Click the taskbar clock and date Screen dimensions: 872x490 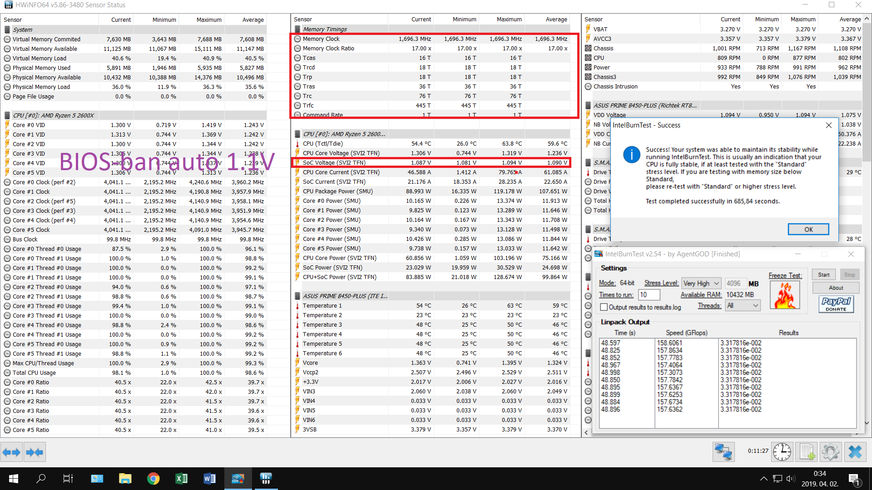coord(819,479)
